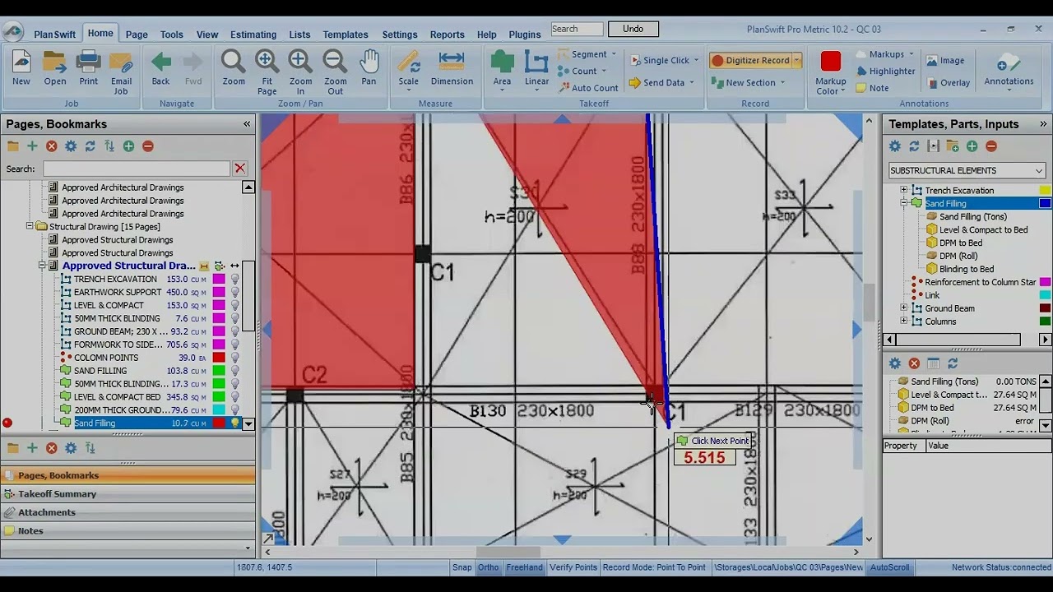Click Send Data button
The height and width of the screenshot is (592, 1053).
click(662, 82)
